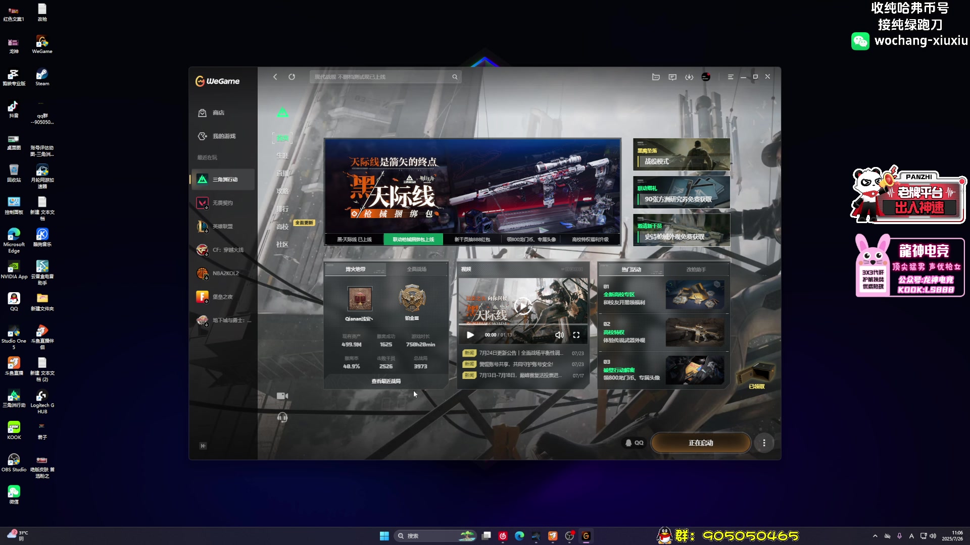Image resolution: width=970 pixels, height=545 pixels.
Task: Open activity 02 高校特权
Action: coord(663,333)
